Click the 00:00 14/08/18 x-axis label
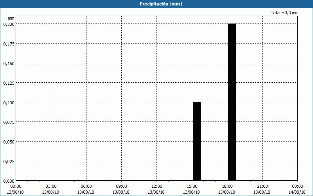313x196 pixels. (x=297, y=189)
